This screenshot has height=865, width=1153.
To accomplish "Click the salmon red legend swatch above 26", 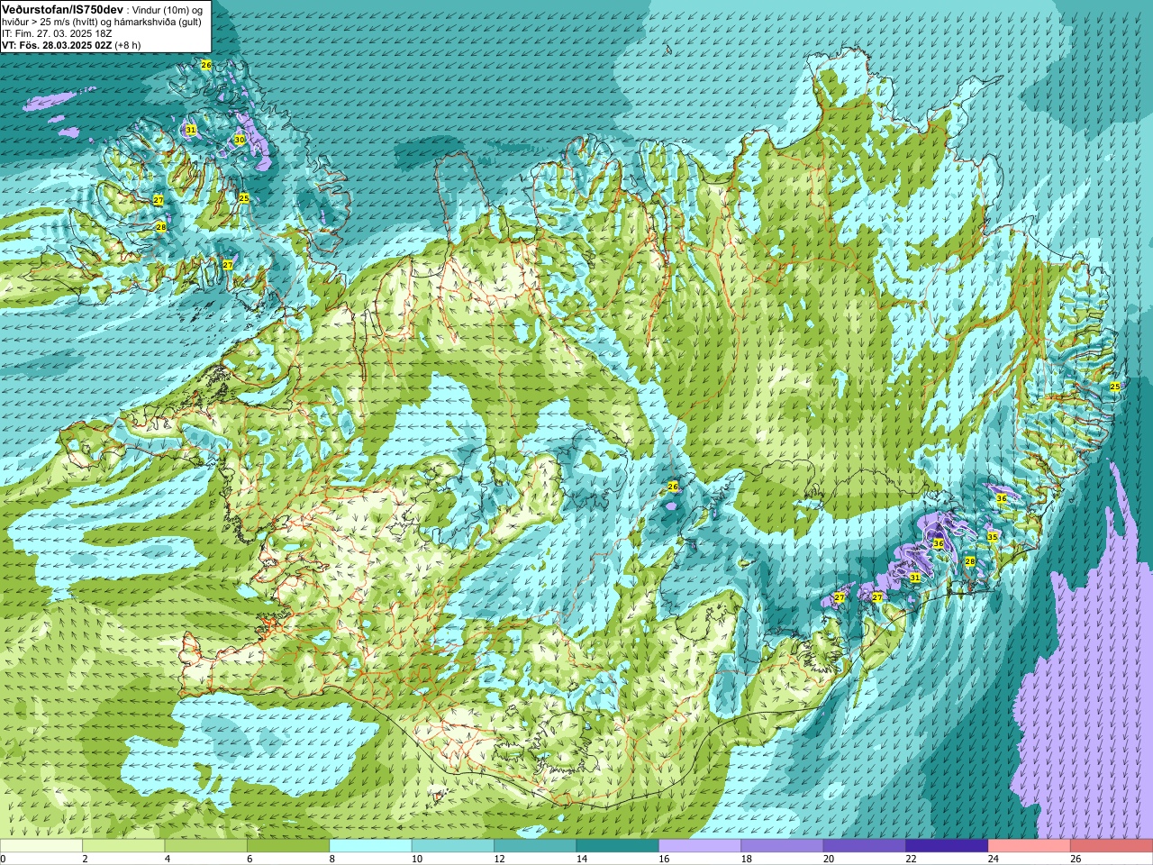I will [1112, 846].
